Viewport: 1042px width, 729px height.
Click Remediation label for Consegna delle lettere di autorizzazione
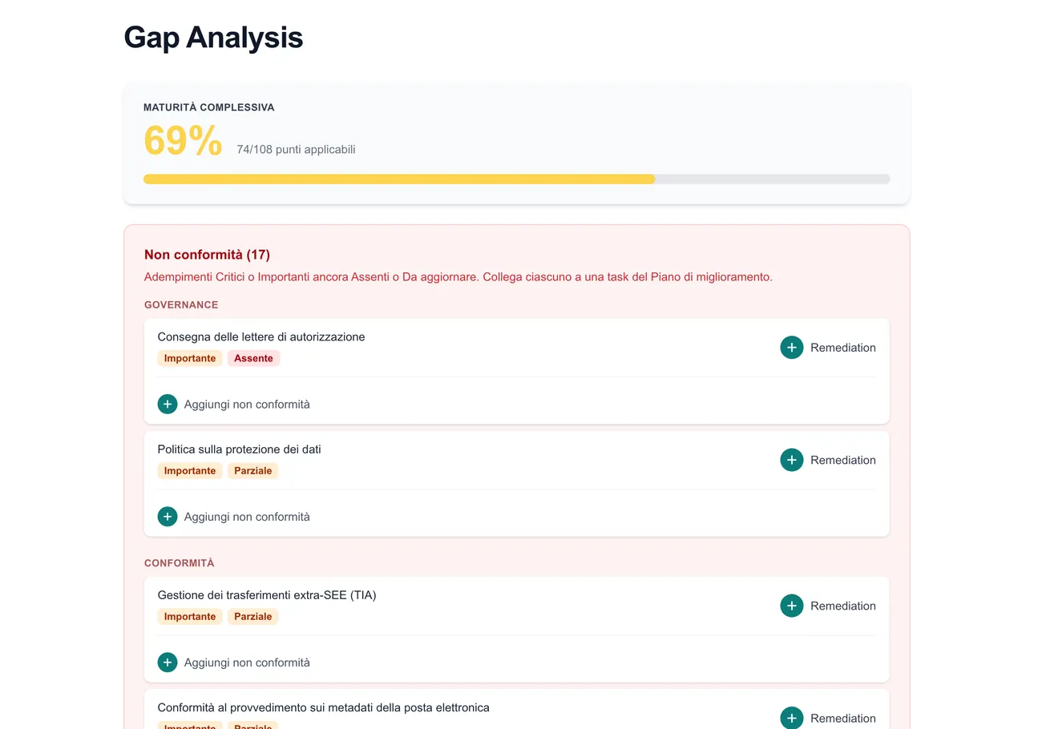[x=843, y=348]
